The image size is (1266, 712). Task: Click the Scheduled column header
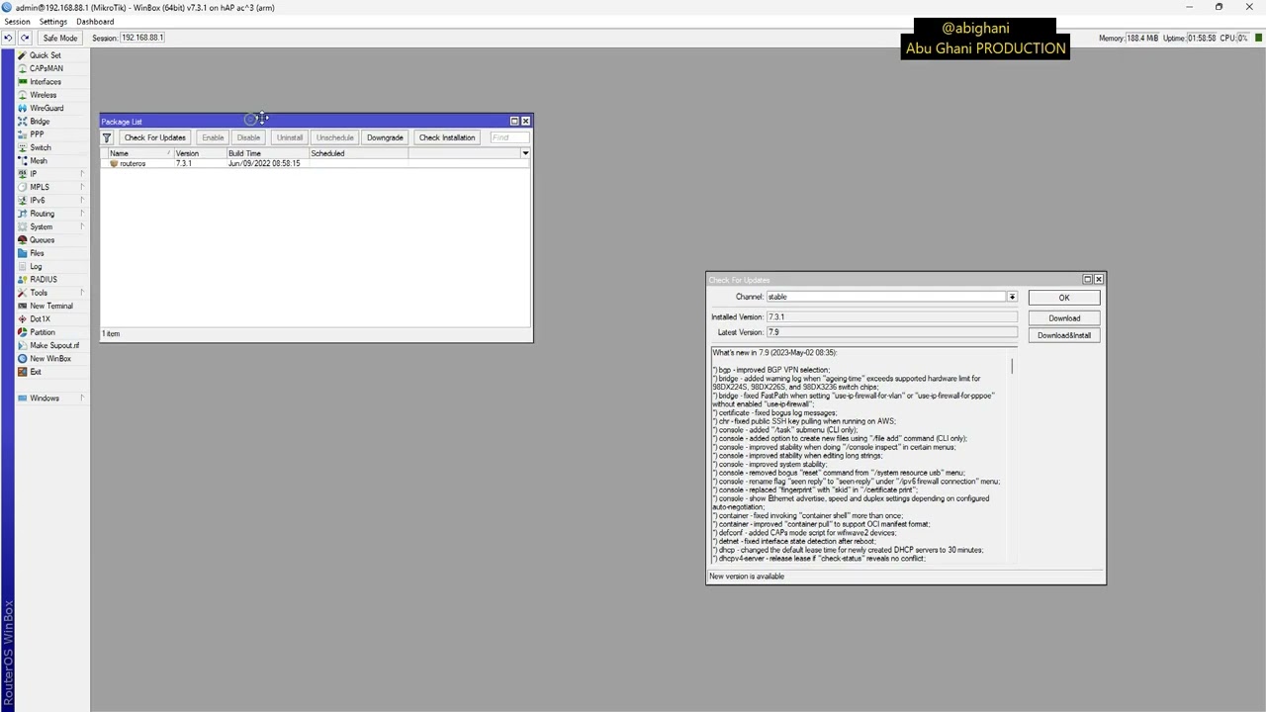pos(357,153)
